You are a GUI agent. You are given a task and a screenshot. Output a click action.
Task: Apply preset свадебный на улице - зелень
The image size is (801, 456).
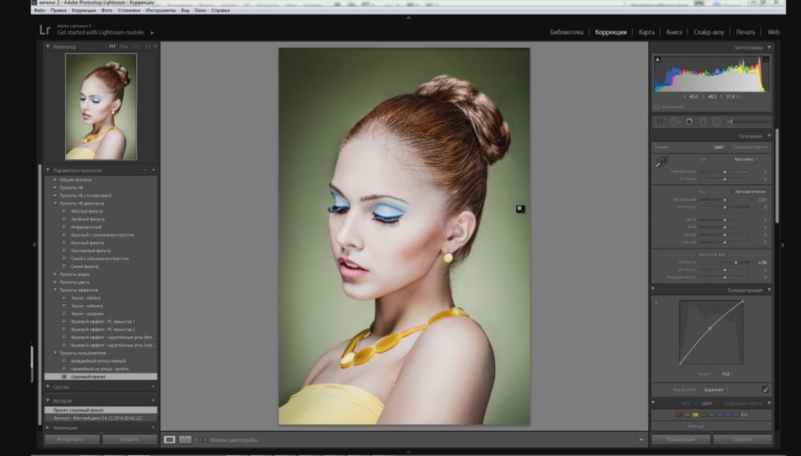tap(100, 369)
